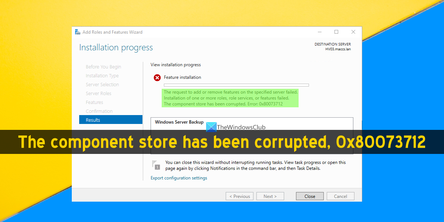Click the notification flag icon
This screenshot has width=444, height=222.
(x=156, y=165)
